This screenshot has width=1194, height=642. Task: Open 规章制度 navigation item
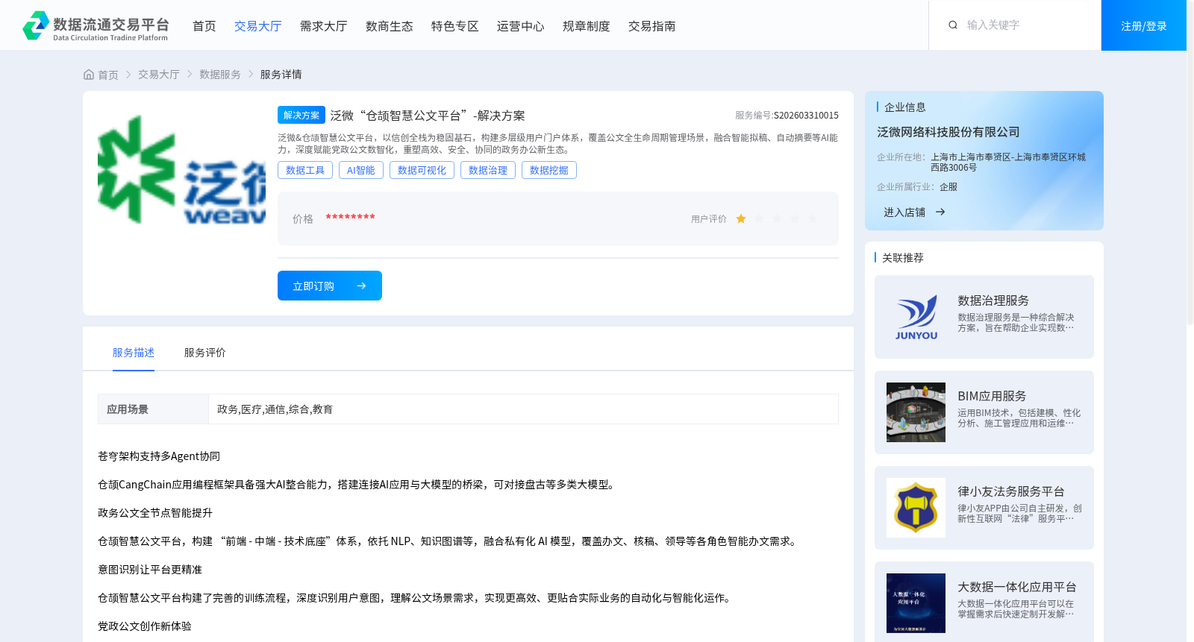click(587, 26)
